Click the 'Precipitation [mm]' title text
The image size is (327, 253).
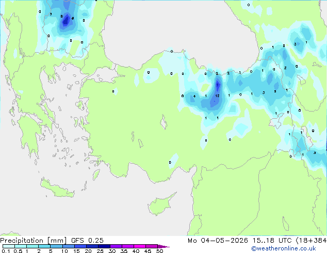tap(34, 241)
